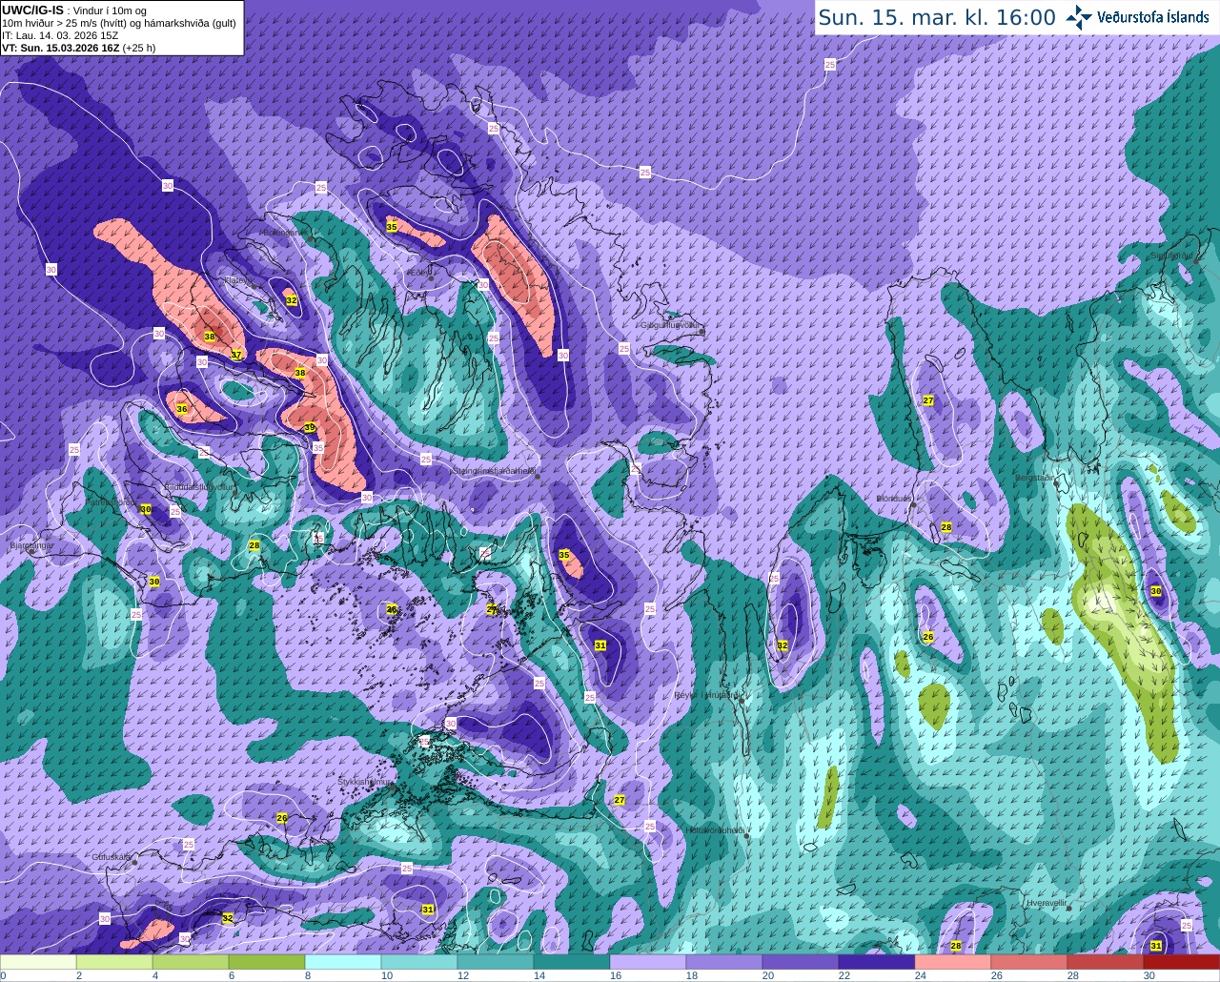Pick the dark red above-30 legend swatch
Screen dimensions: 1220x982
1182,962
